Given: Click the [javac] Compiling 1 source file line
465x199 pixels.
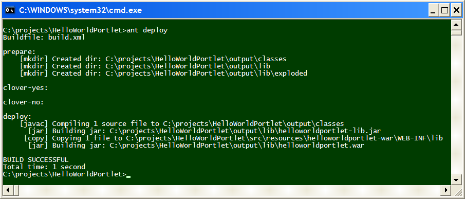Looking at the screenshot, I should coord(182,124).
